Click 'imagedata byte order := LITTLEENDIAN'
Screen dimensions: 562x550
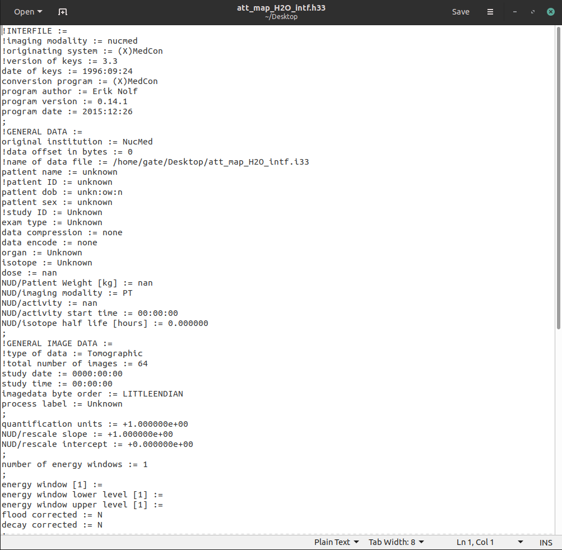pyautogui.click(x=92, y=393)
